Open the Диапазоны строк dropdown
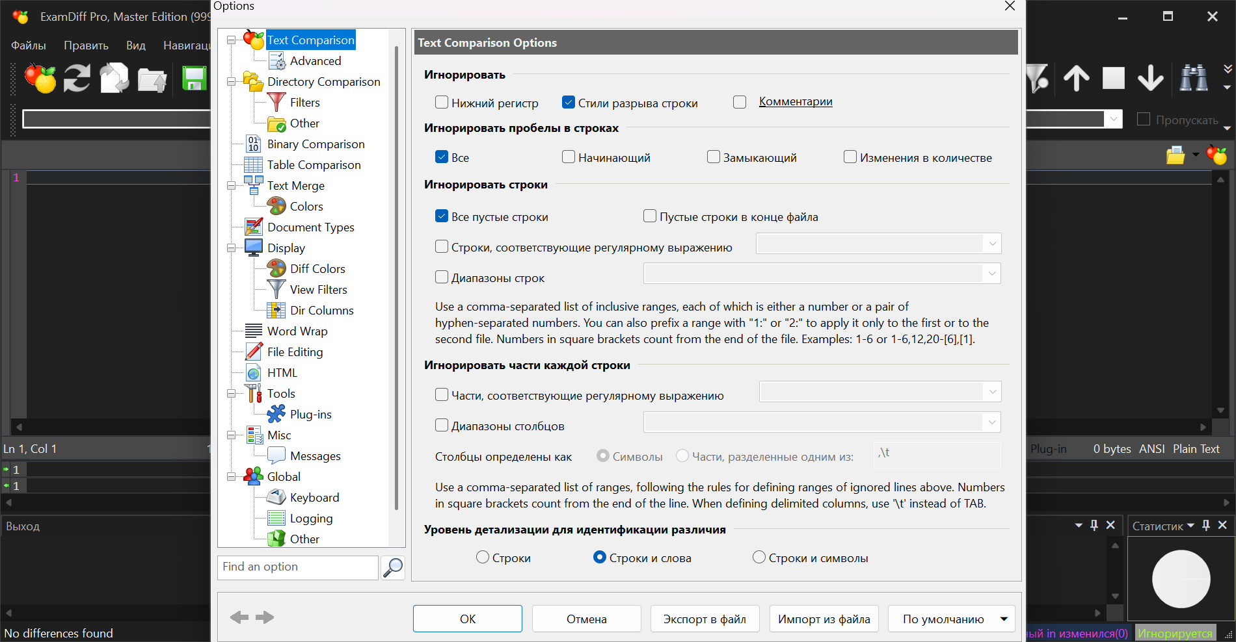1236x642 pixels. click(992, 274)
